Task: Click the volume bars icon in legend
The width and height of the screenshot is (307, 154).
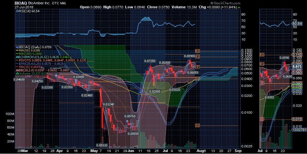Action: (17, 74)
